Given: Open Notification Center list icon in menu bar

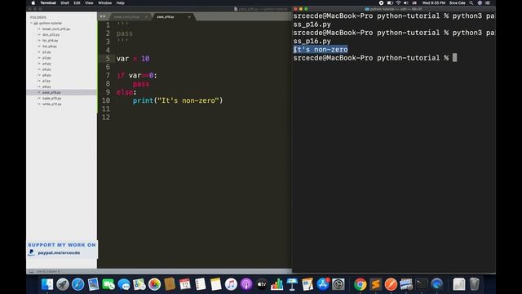Looking at the screenshot, I should (488, 3).
